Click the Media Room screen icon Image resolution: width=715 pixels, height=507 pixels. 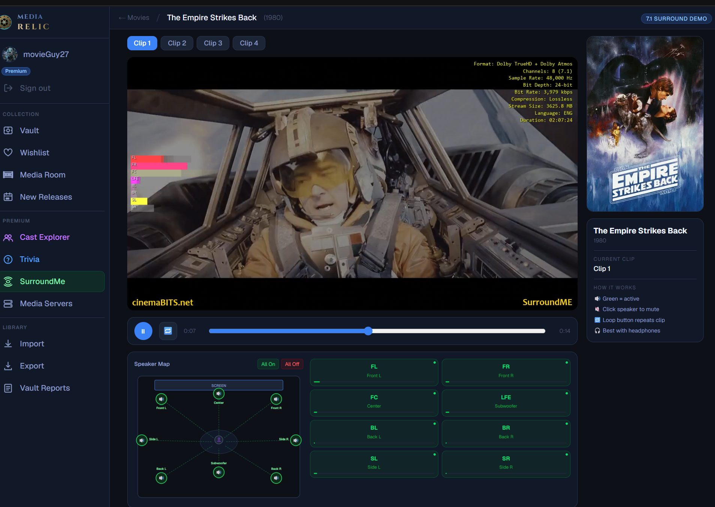coord(8,175)
